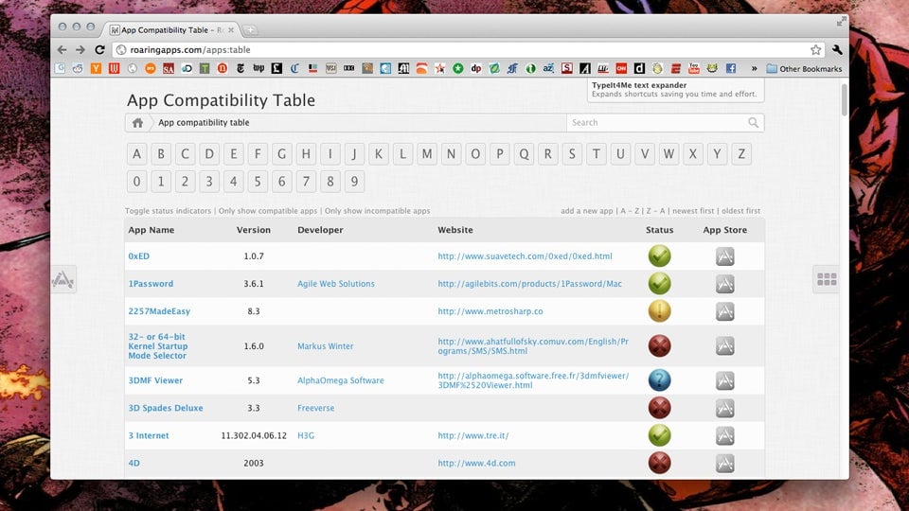Open the CNN bookmark icon
Screen dimensions: 909x511
click(621, 68)
